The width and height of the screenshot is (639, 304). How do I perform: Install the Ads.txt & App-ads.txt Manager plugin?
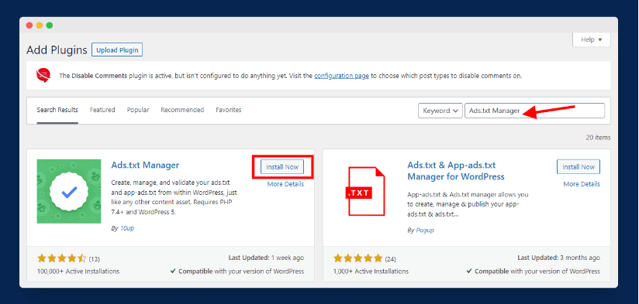(x=579, y=167)
